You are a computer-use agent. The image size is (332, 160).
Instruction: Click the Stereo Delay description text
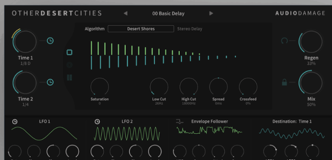[x=190, y=29]
